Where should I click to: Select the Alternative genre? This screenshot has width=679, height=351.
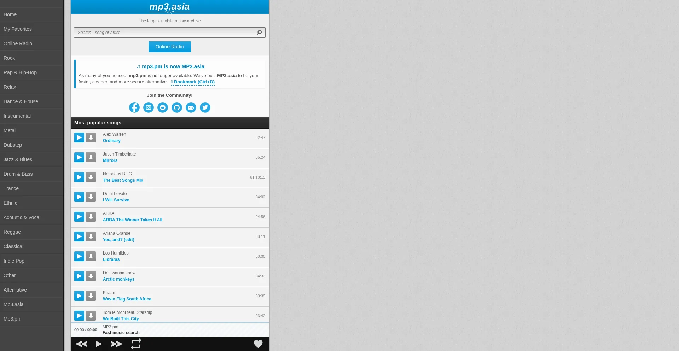click(x=32, y=290)
